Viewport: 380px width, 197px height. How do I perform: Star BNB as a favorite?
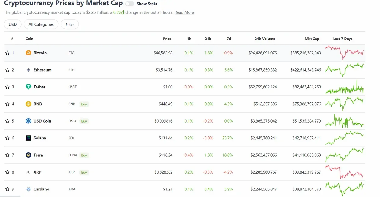[x=7, y=104]
